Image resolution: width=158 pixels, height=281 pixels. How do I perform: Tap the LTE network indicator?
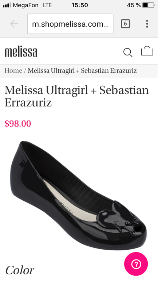click(47, 5)
